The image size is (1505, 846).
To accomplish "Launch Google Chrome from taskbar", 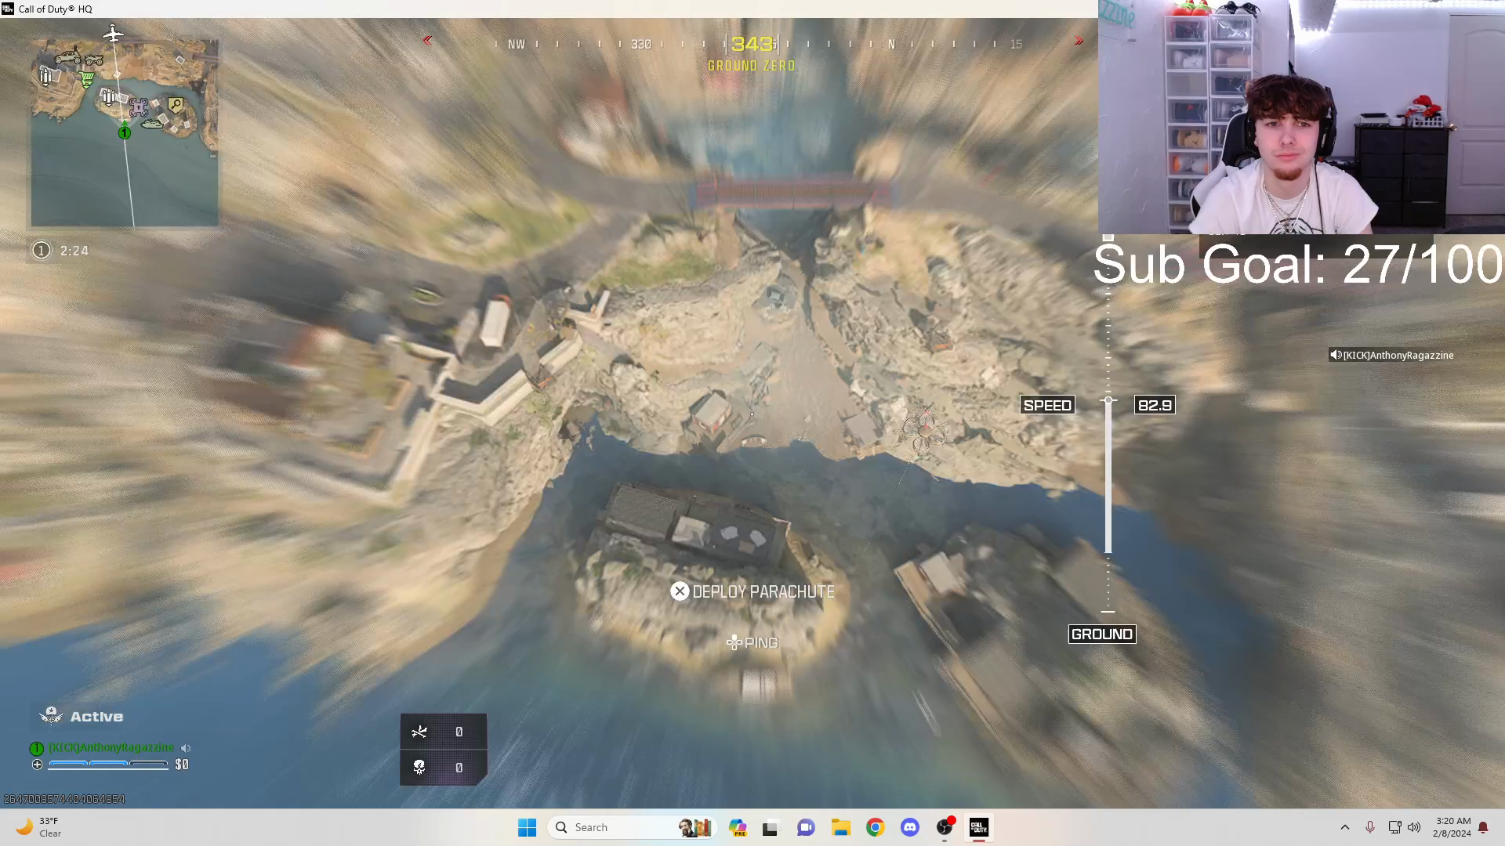I will pos(876,827).
